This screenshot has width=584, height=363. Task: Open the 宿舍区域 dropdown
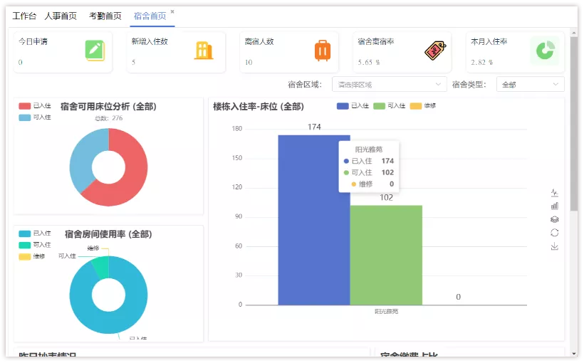389,85
